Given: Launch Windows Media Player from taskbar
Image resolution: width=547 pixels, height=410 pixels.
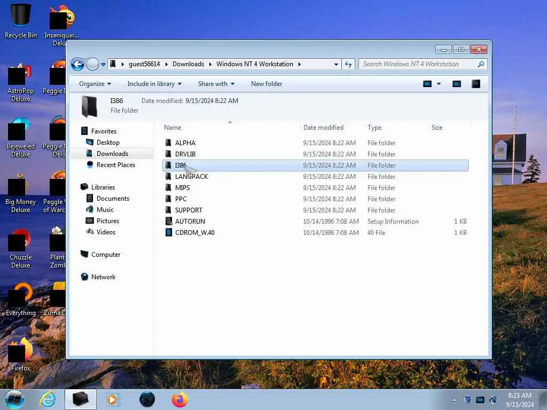Looking at the screenshot, I should point(113,399).
